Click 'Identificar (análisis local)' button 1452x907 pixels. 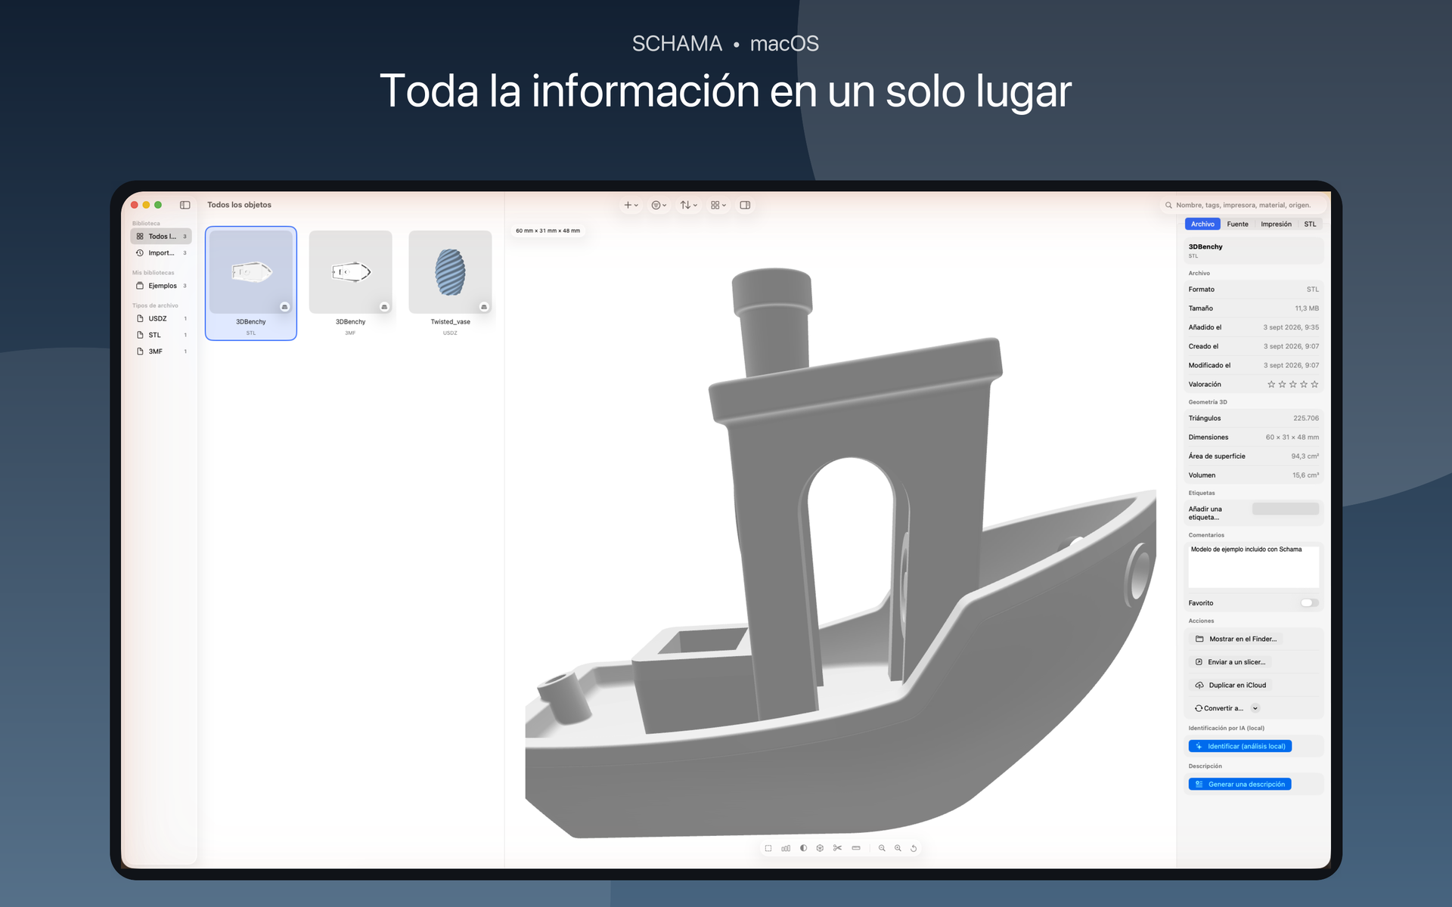[1240, 747]
